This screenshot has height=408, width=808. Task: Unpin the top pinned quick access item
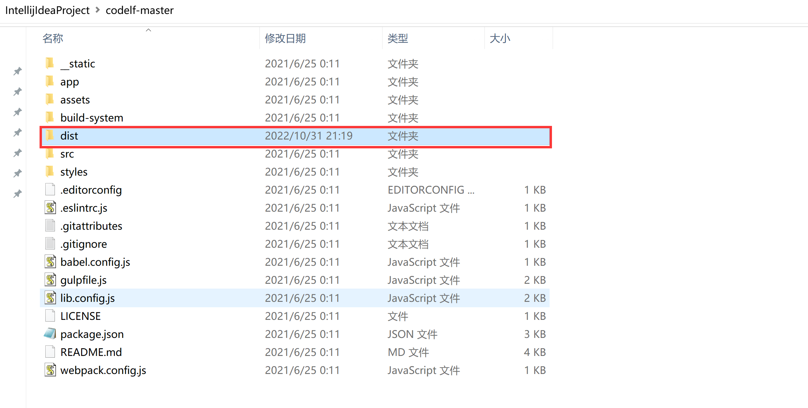[x=17, y=71]
